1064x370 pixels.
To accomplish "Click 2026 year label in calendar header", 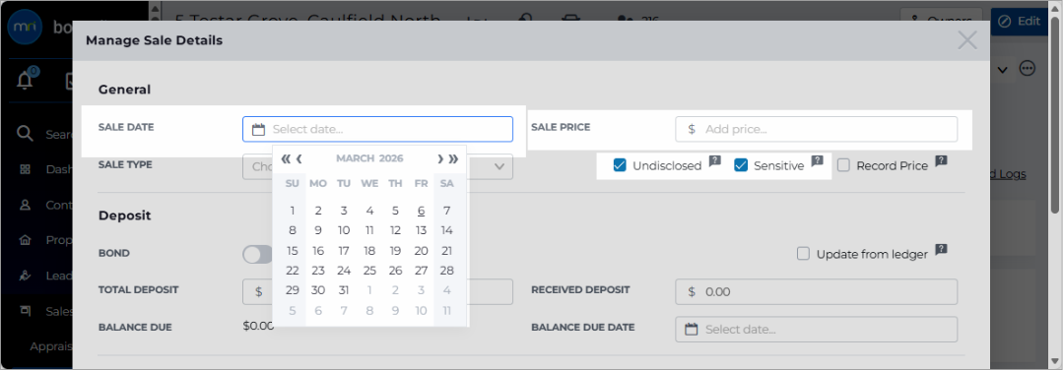I will 391,158.
